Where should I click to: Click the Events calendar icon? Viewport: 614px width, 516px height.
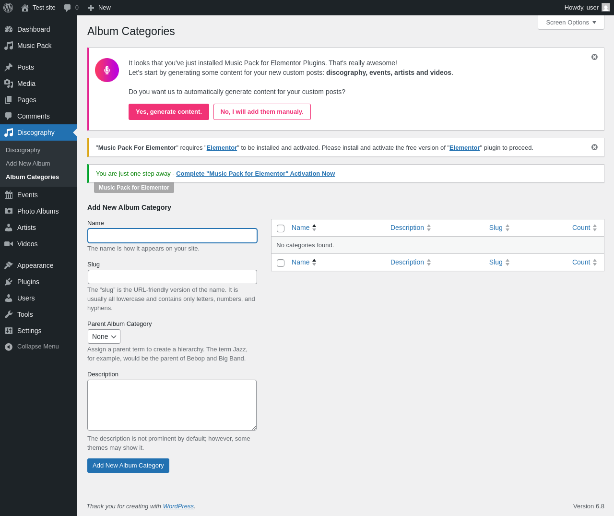[9, 195]
